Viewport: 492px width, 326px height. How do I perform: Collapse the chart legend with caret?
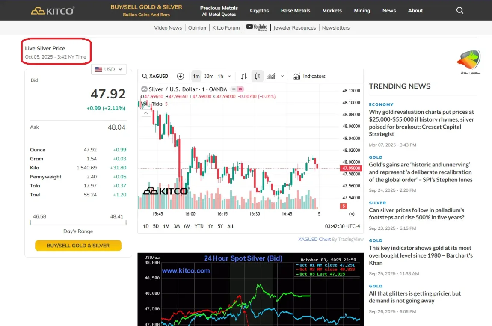click(146, 113)
